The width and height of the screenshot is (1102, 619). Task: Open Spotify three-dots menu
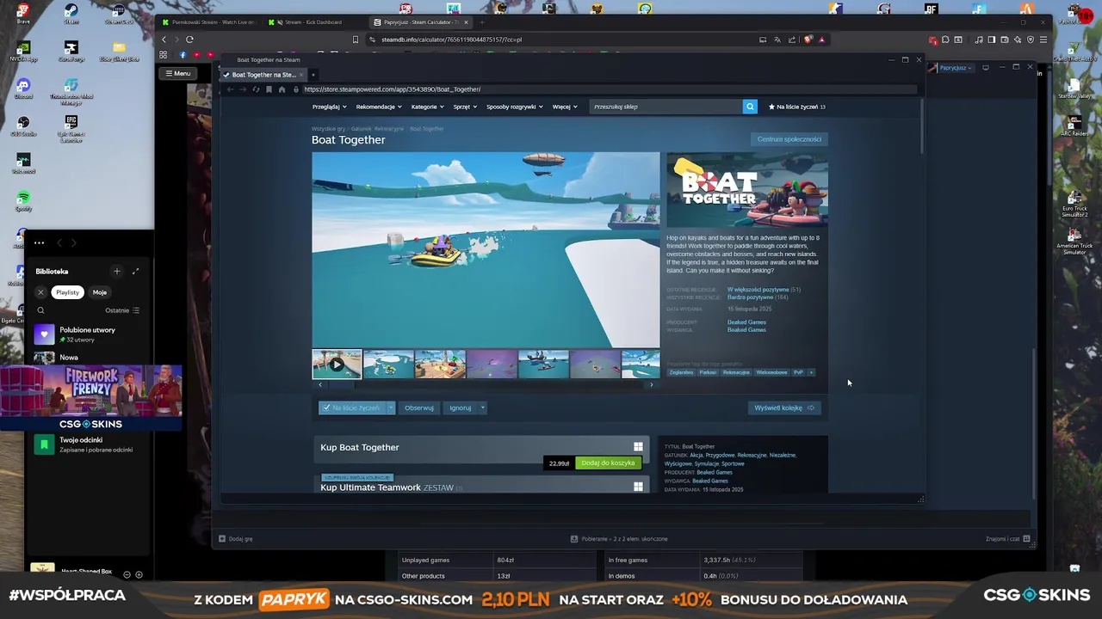[x=39, y=243]
